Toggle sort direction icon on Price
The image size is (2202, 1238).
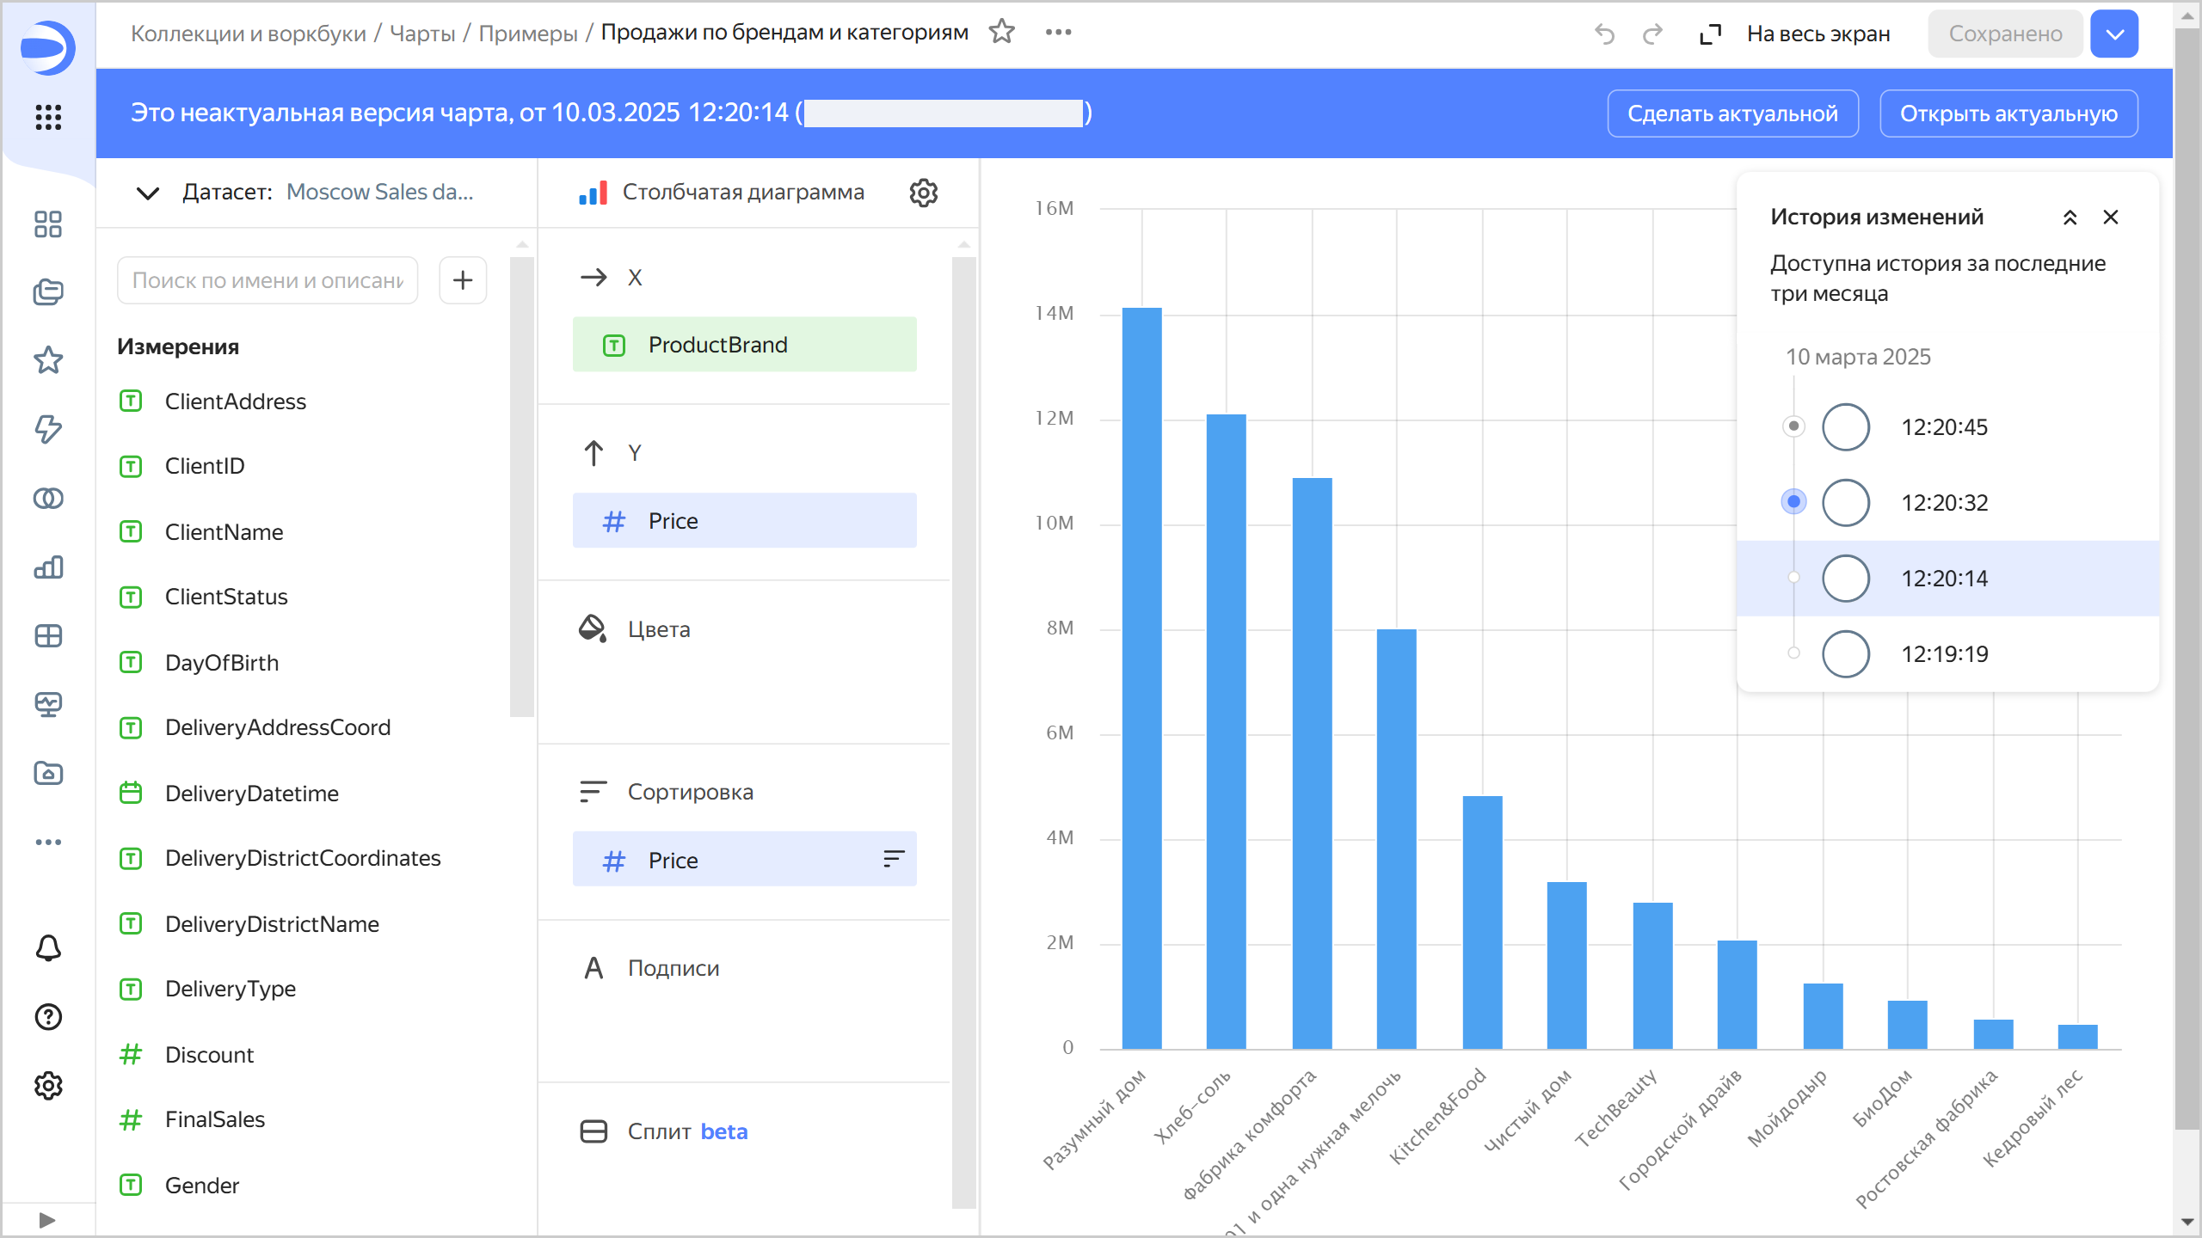894,859
